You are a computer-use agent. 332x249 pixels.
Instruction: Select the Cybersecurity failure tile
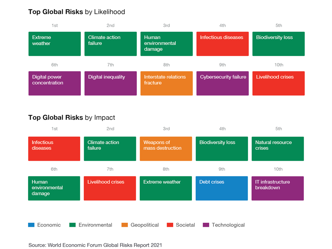click(222, 83)
